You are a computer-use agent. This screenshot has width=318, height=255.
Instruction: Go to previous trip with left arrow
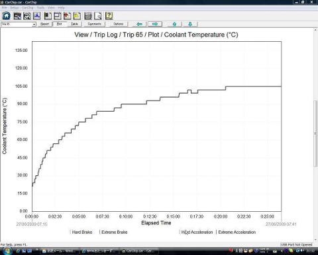pos(139,24)
